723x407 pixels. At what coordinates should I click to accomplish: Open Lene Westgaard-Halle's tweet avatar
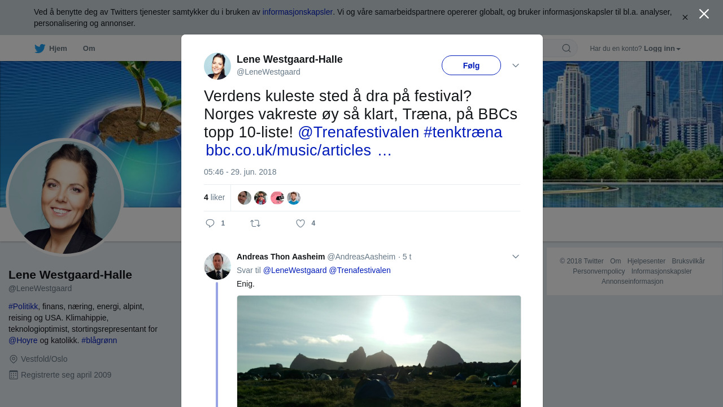point(217,66)
